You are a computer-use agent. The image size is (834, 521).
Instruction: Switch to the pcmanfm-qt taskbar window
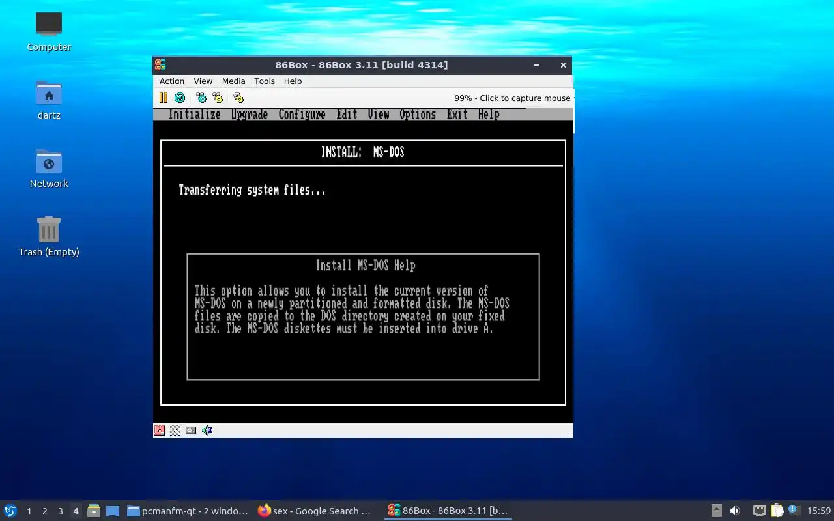(188, 511)
